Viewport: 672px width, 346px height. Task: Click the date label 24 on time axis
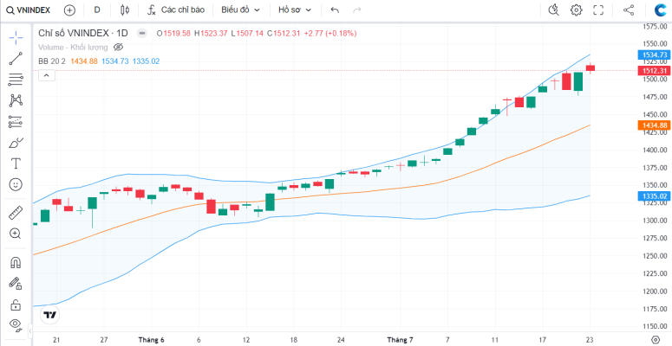[x=341, y=340]
